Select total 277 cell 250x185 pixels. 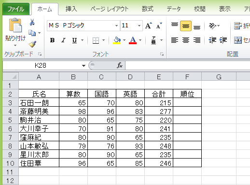[159, 111]
